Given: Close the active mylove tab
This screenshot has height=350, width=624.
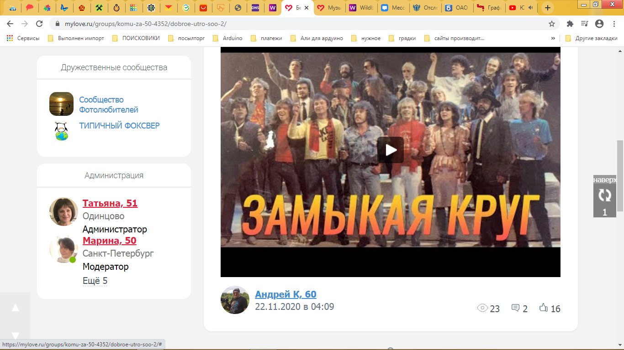Looking at the screenshot, I should (306, 8).
